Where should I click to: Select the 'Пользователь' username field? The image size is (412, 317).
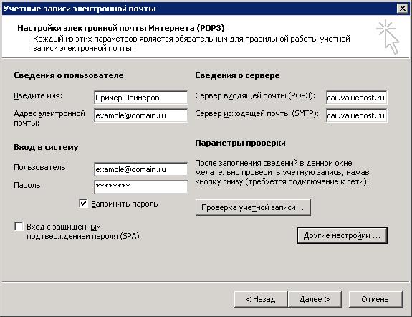pos(141,169)
